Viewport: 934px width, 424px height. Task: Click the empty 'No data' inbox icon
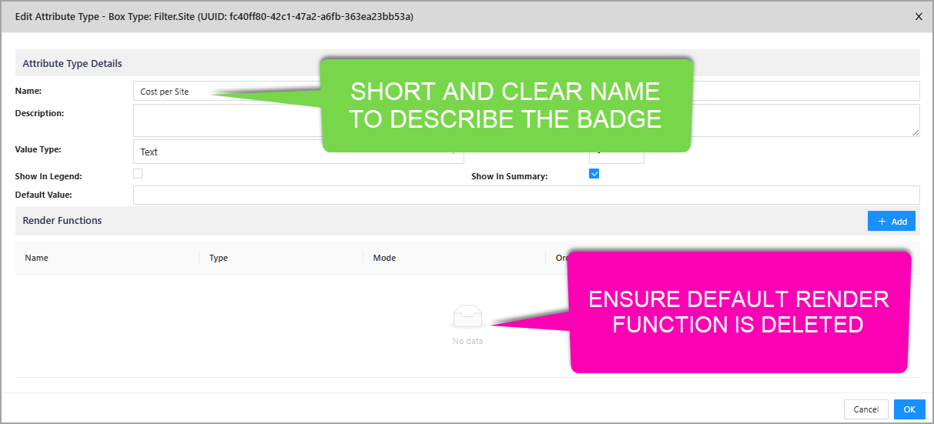point(467,316)
